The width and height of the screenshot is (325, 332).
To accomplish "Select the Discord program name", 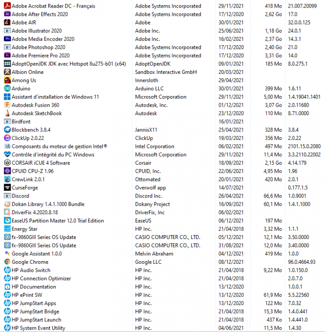I will (x=20, y=196).
